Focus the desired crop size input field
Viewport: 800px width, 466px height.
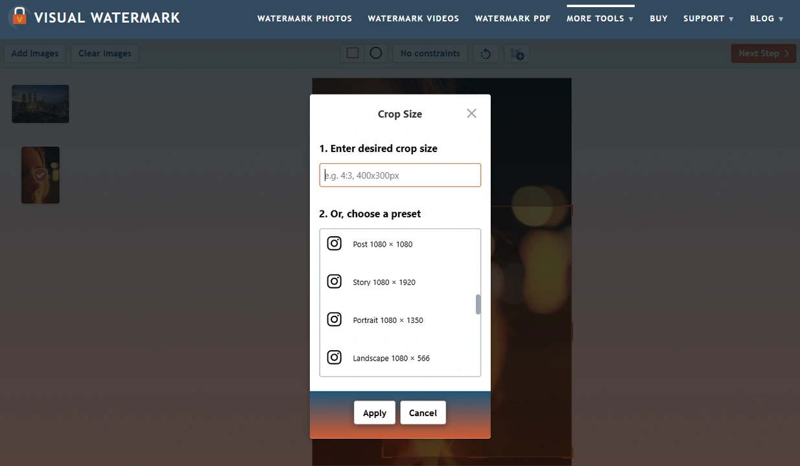[x=400, y=175]
